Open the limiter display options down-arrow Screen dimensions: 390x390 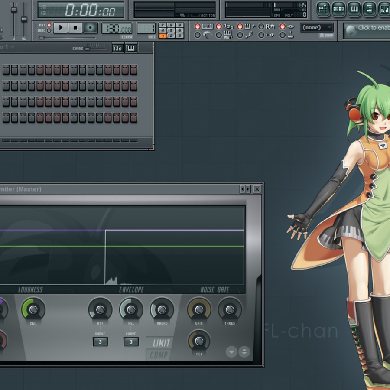pyautogui.click(x=231, y=352)
